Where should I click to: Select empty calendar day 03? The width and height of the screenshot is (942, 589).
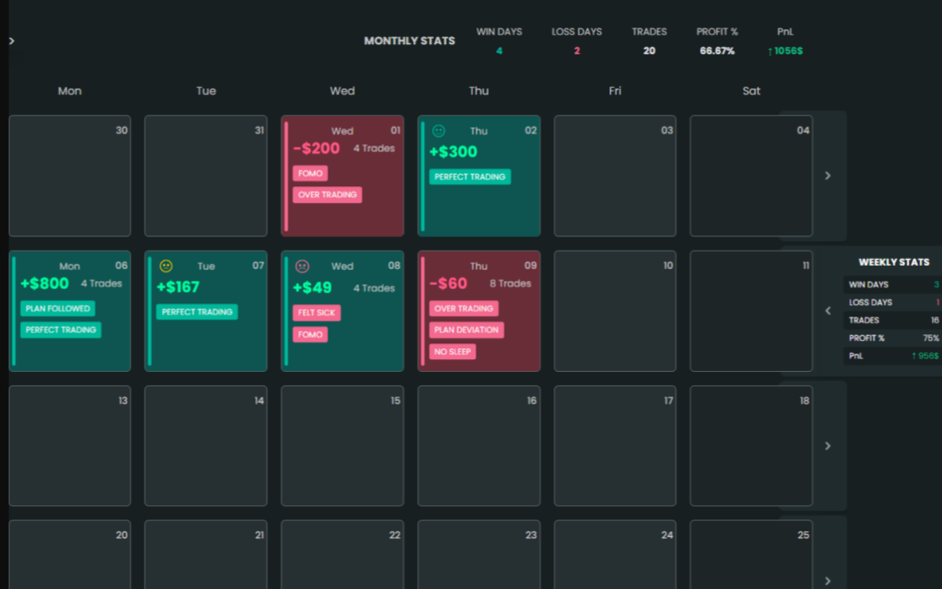(615, 175)
